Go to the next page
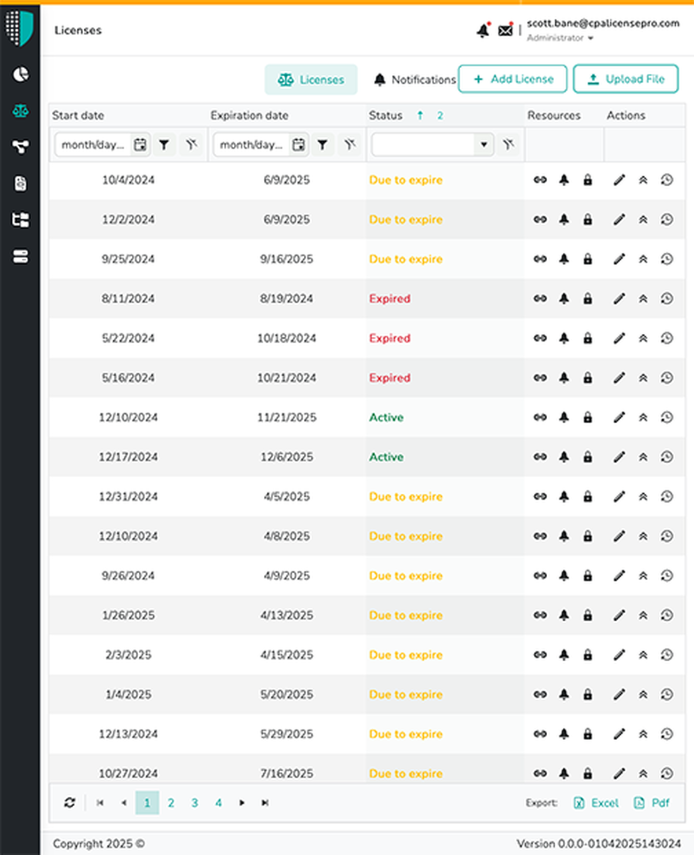 click(242, 803)
